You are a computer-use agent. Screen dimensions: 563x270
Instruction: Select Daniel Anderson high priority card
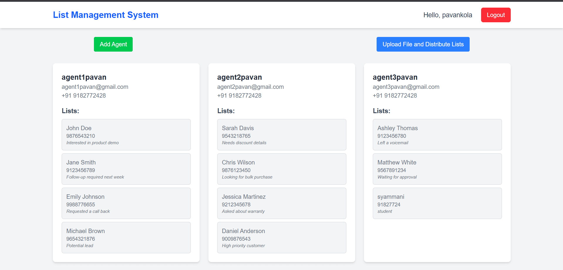tap(281, 237)
